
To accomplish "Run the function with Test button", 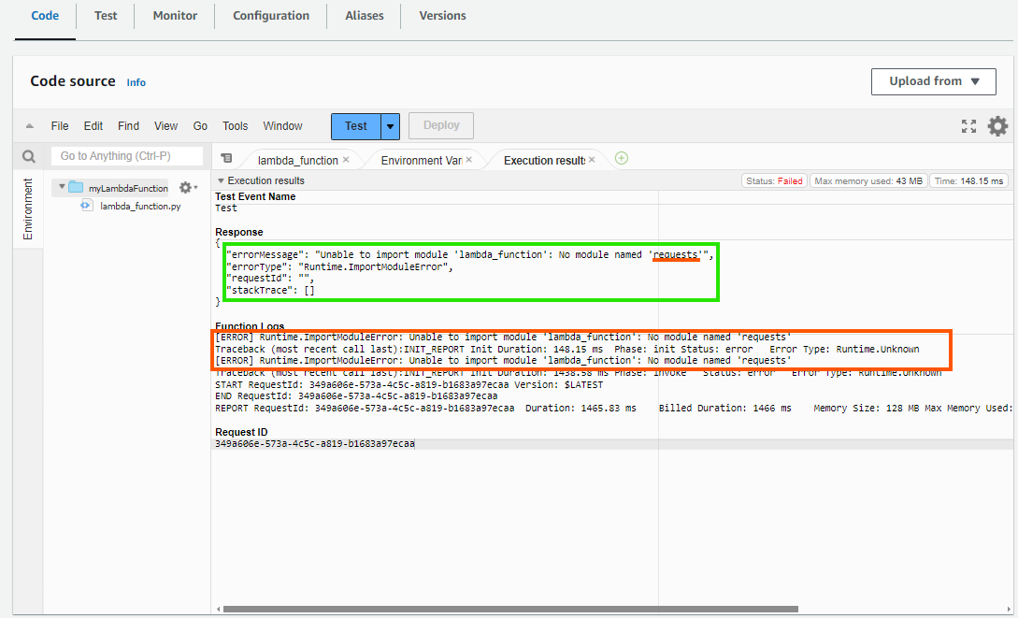I will click(355, 126).
